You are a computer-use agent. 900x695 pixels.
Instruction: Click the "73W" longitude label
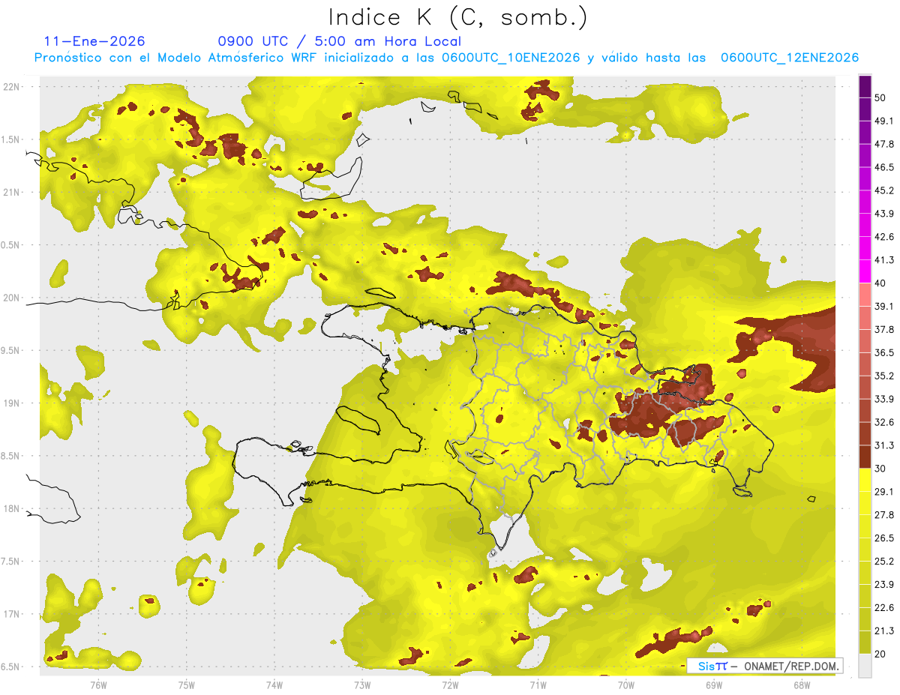click(x=362, y=685)
